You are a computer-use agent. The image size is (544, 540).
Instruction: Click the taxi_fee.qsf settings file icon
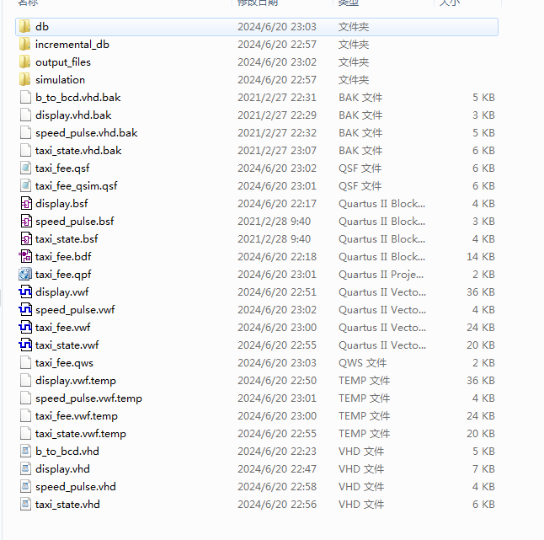tap(25, 168)
